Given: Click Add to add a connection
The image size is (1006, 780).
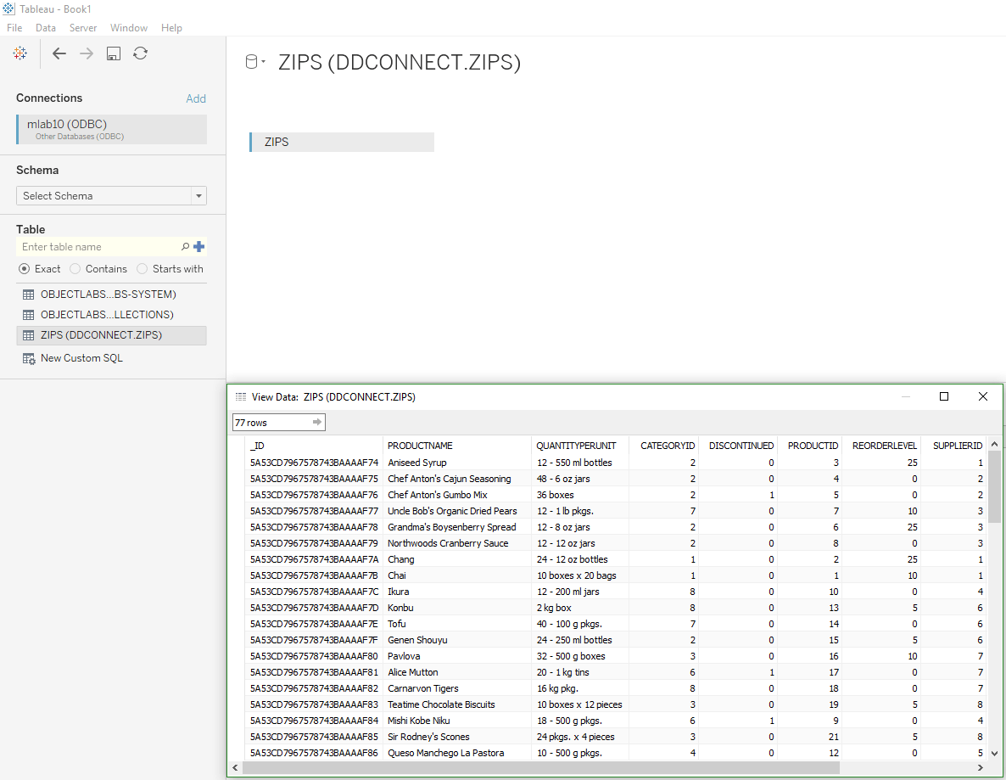Looking at the screenshot, I should click(x=196, y=98).
